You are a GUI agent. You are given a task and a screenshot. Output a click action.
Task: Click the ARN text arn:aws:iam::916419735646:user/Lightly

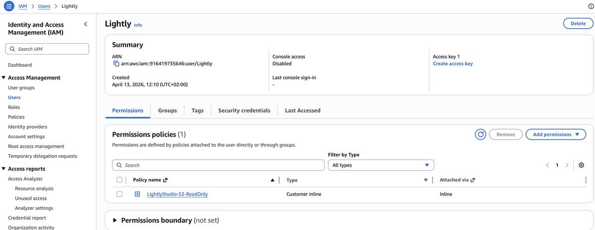coord(167,64)
